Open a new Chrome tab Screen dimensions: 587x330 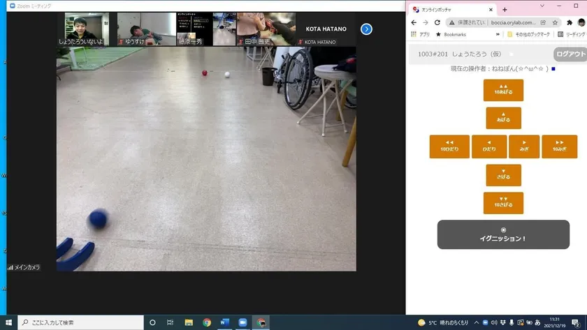(505, 10)
